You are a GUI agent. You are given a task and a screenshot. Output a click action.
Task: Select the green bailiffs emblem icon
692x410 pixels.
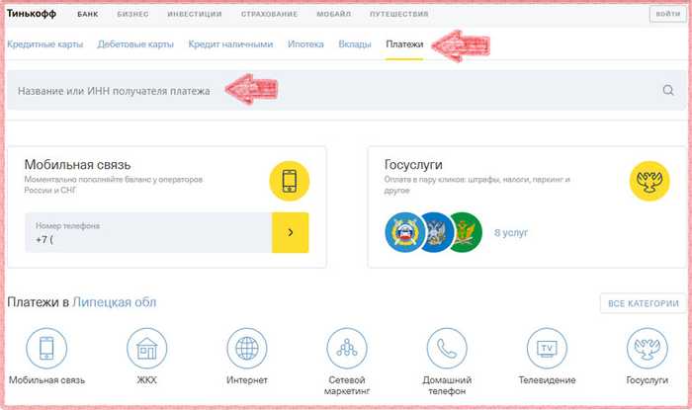pyautogui.click(x=467, y=232)
